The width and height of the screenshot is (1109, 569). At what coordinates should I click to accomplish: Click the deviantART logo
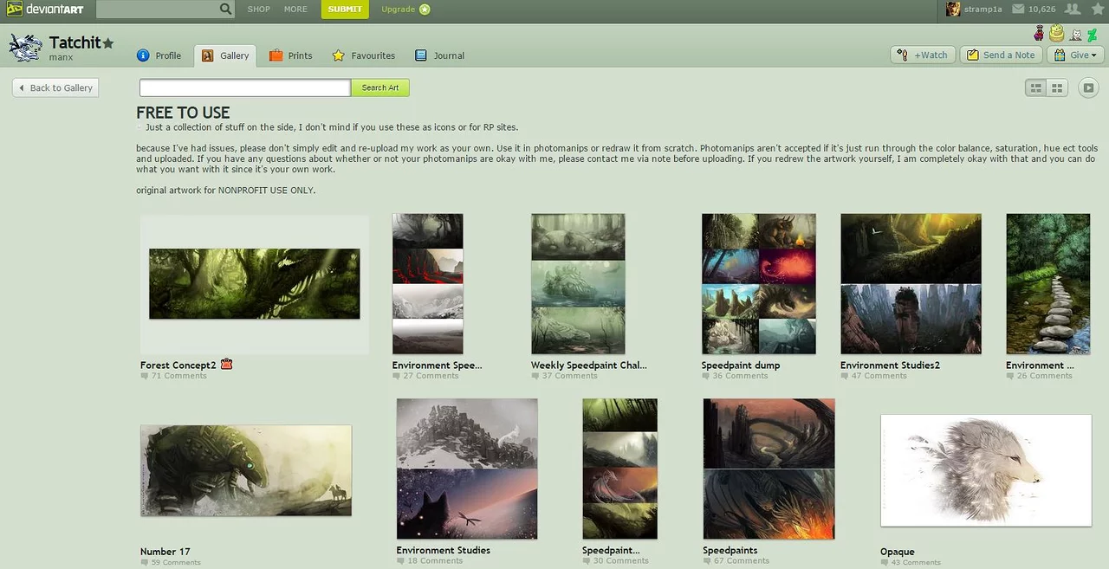(45, 10)
